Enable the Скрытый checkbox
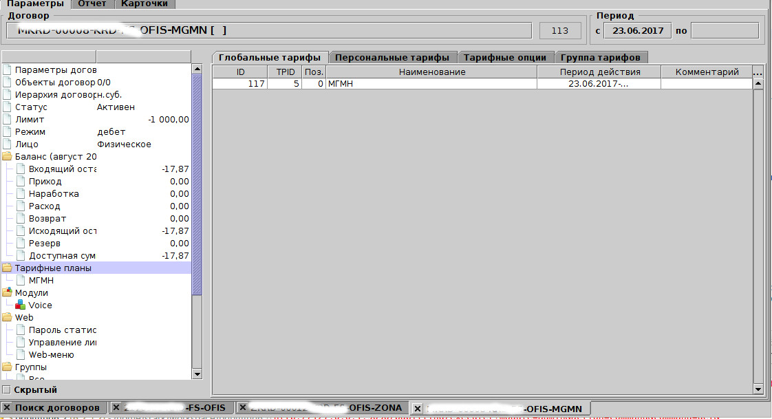 [7, 390]
